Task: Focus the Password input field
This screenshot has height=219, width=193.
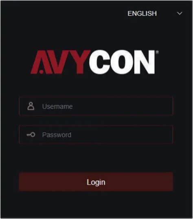Action: point(96,135)
